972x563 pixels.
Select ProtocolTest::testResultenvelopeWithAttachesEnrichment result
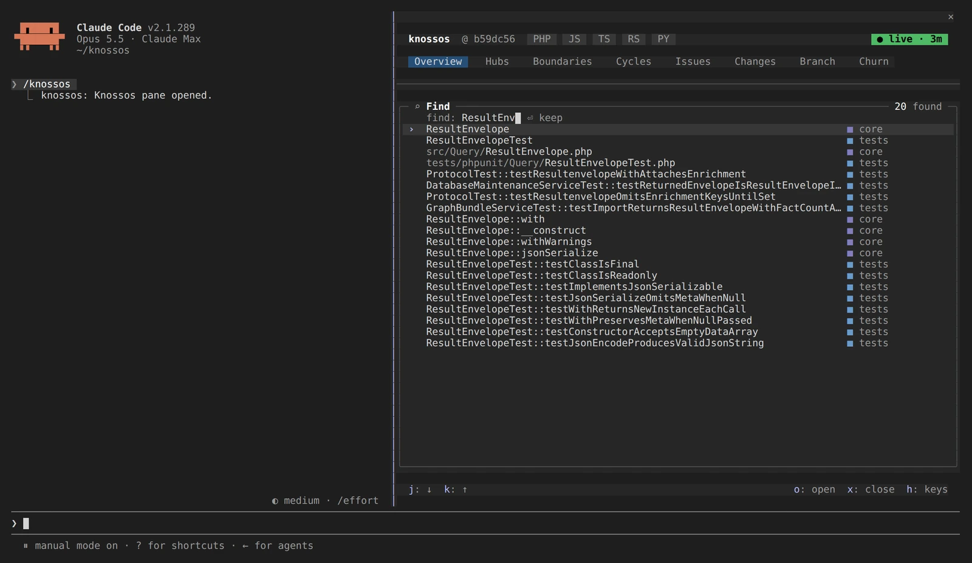tap(678, 174)
